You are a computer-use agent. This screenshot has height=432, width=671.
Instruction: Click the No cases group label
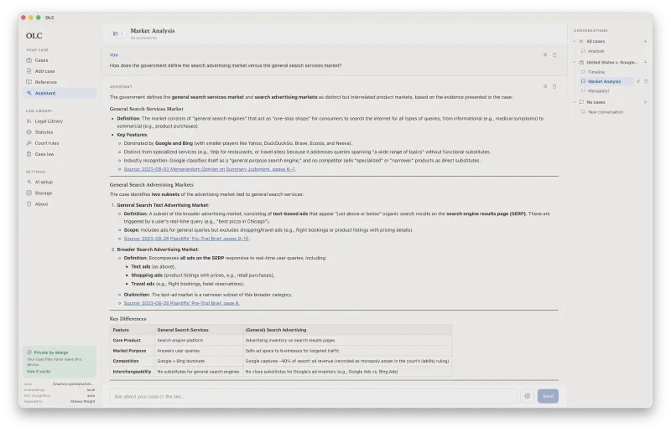[596, 102]
